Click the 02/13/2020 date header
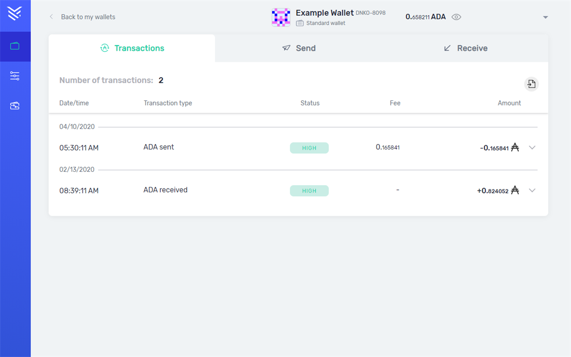The height and width of the screenshot is (357, 571). point(77,169)
